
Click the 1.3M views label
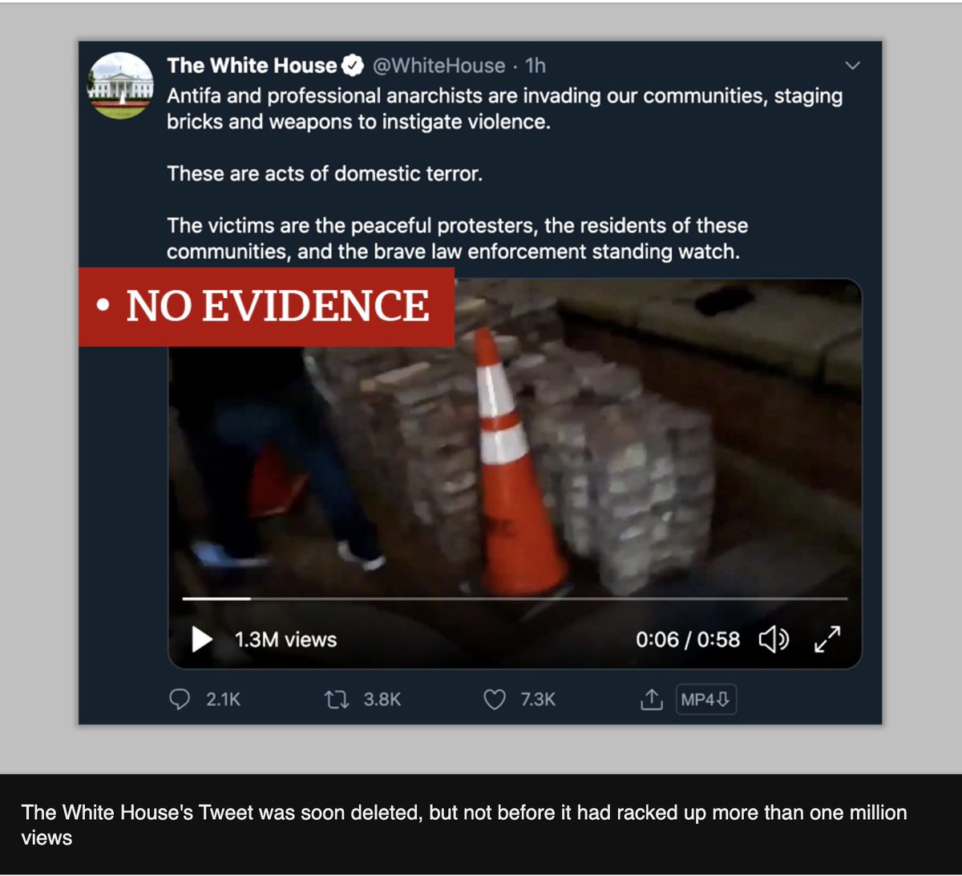[285, 640]
